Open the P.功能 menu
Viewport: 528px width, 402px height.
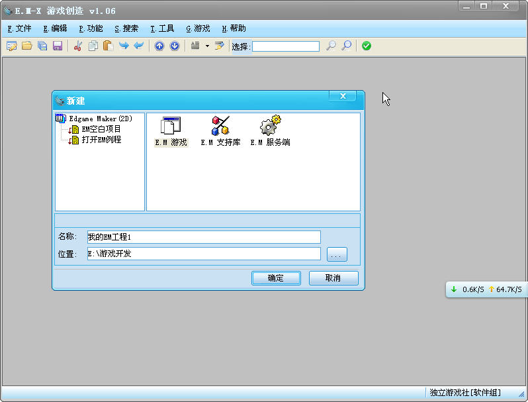[x=91, y=28]
